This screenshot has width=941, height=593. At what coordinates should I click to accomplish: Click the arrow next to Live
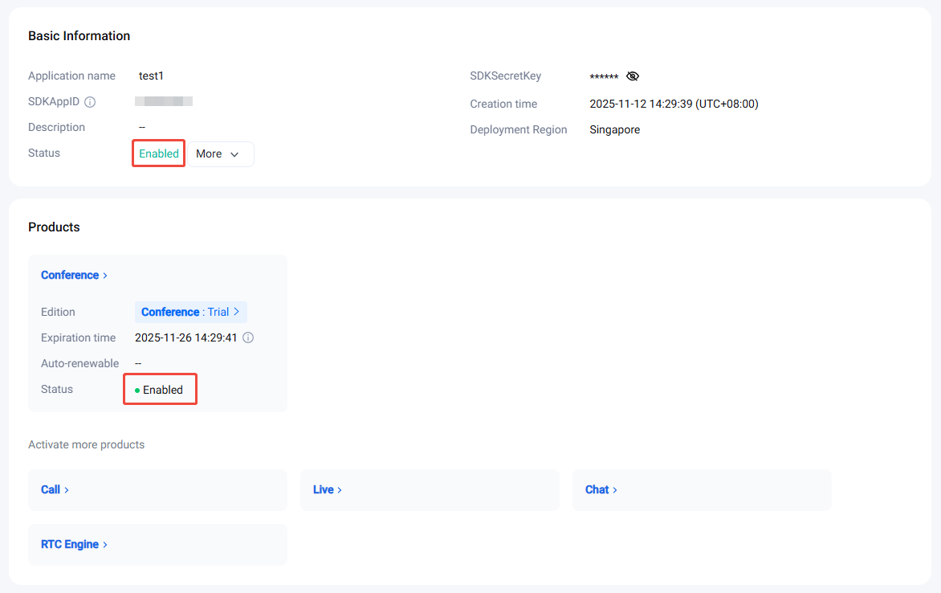[340, 490]
